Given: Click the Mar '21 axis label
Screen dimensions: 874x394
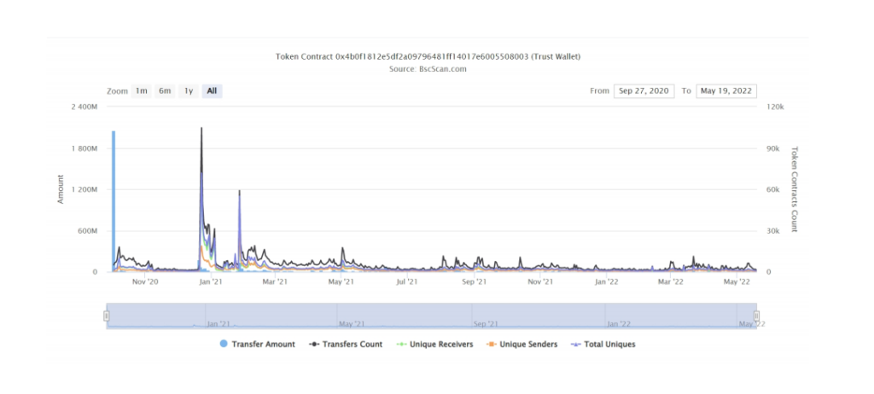Looking at the screenshot, I should point(275,282).
